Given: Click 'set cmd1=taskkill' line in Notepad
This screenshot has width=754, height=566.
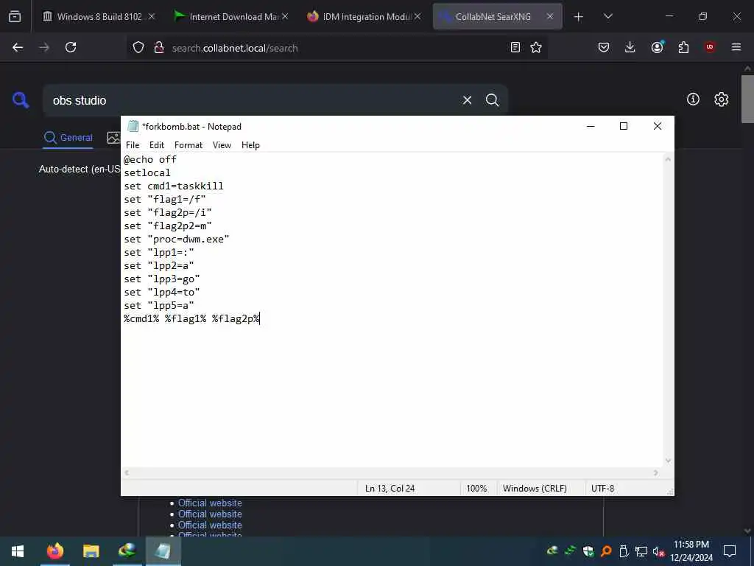Looking at the screenshot, I should coord(174,186).
